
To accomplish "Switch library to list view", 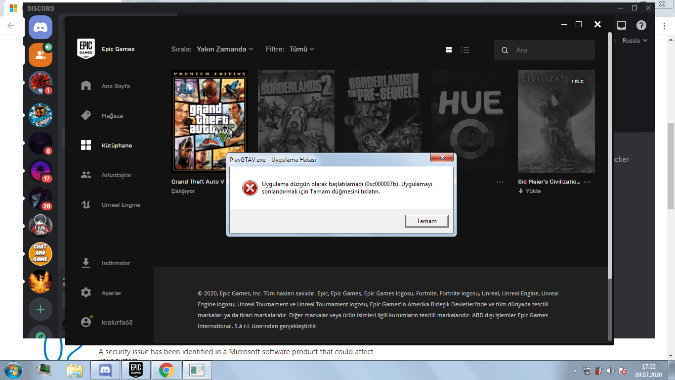I will click(465, 50).
